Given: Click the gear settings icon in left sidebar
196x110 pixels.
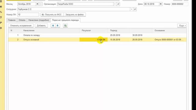Looking at the screenshot, I should [x=1, y=28].
